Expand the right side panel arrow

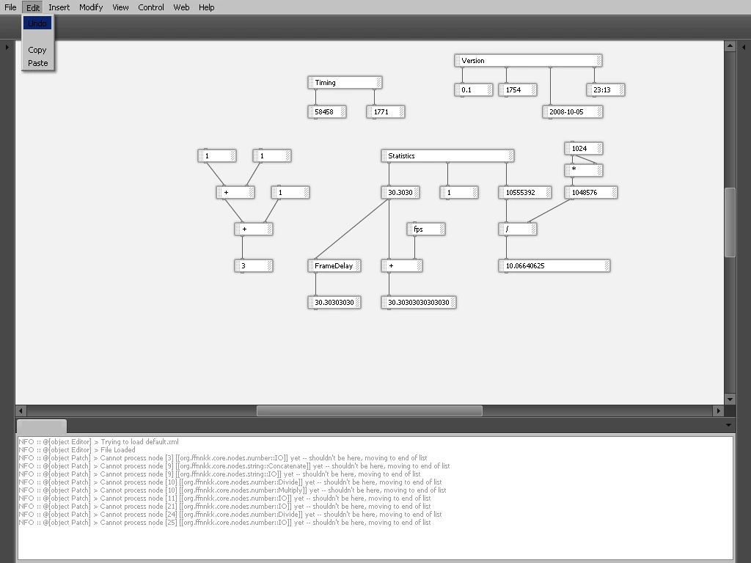[x=744, y=47]
